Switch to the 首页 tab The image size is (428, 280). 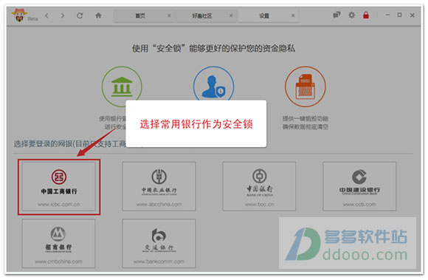coord(140,16)
